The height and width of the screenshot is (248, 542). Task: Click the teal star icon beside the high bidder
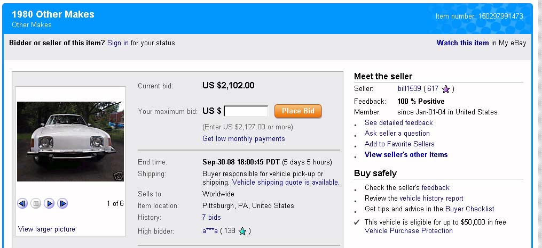tap(242, 231)
